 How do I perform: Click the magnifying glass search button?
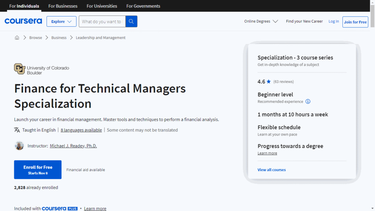pyautogui.click(x=131, y=21)
